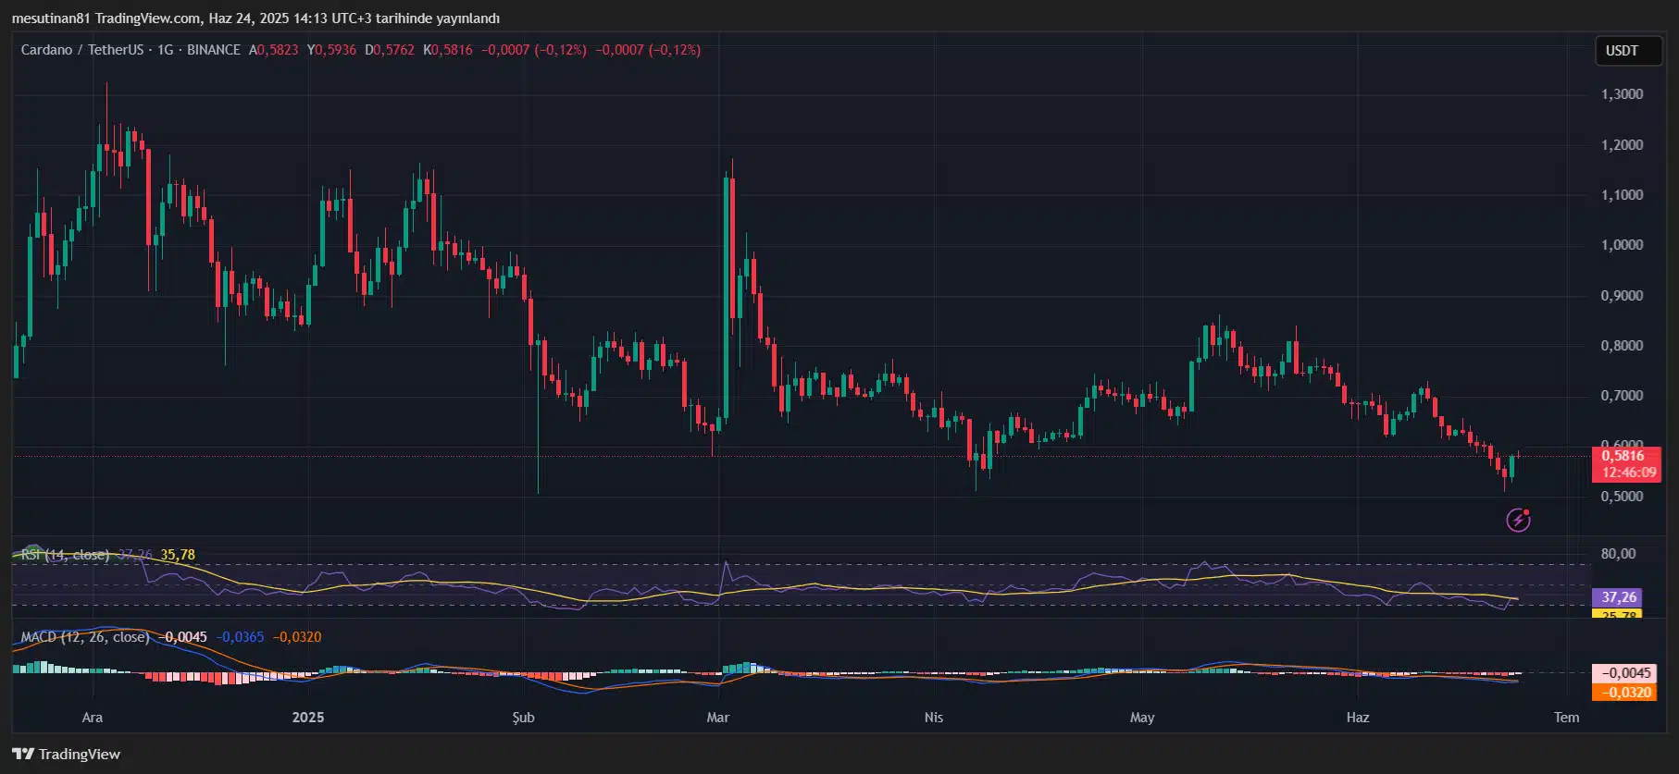Image resolution: width=1679 pixels, height=774 pixels.
Task: Open the USDT currency selector
Action: tap(1622, 51)
